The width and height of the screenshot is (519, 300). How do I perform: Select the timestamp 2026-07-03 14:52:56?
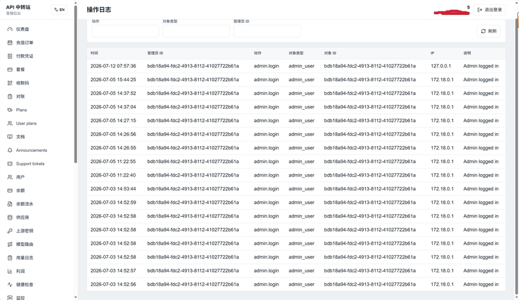coord(113,284)
